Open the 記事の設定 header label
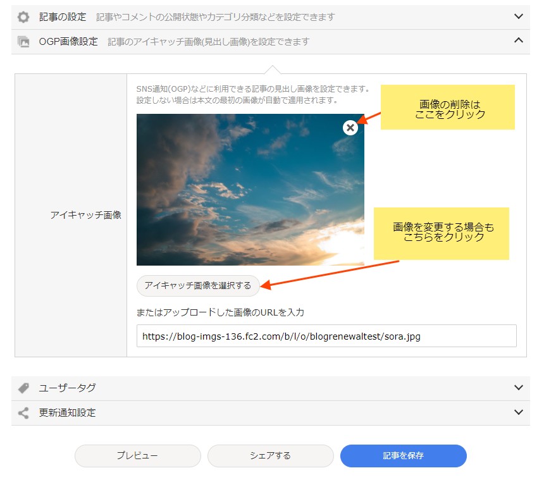 [63, 17]
